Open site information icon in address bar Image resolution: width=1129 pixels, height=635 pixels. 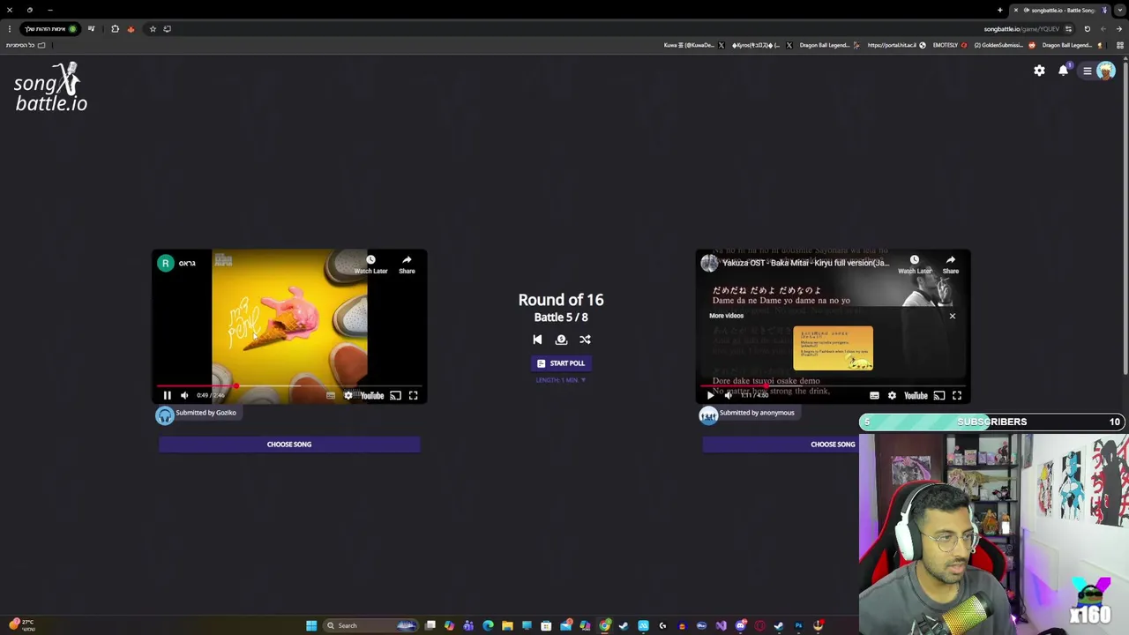point(1068,29)
